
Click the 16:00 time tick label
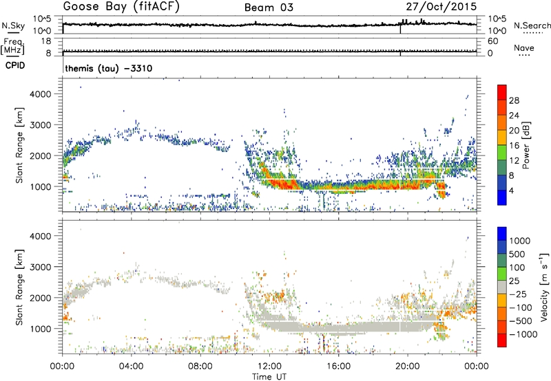coord(338,367)
